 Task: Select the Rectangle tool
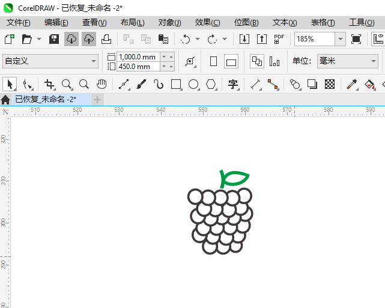click(x=176, y=84)
